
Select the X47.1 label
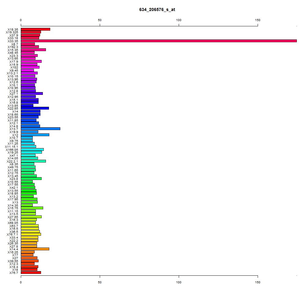point(14,156)
